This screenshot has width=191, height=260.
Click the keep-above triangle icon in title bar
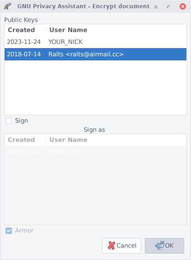tap(156, 6)
